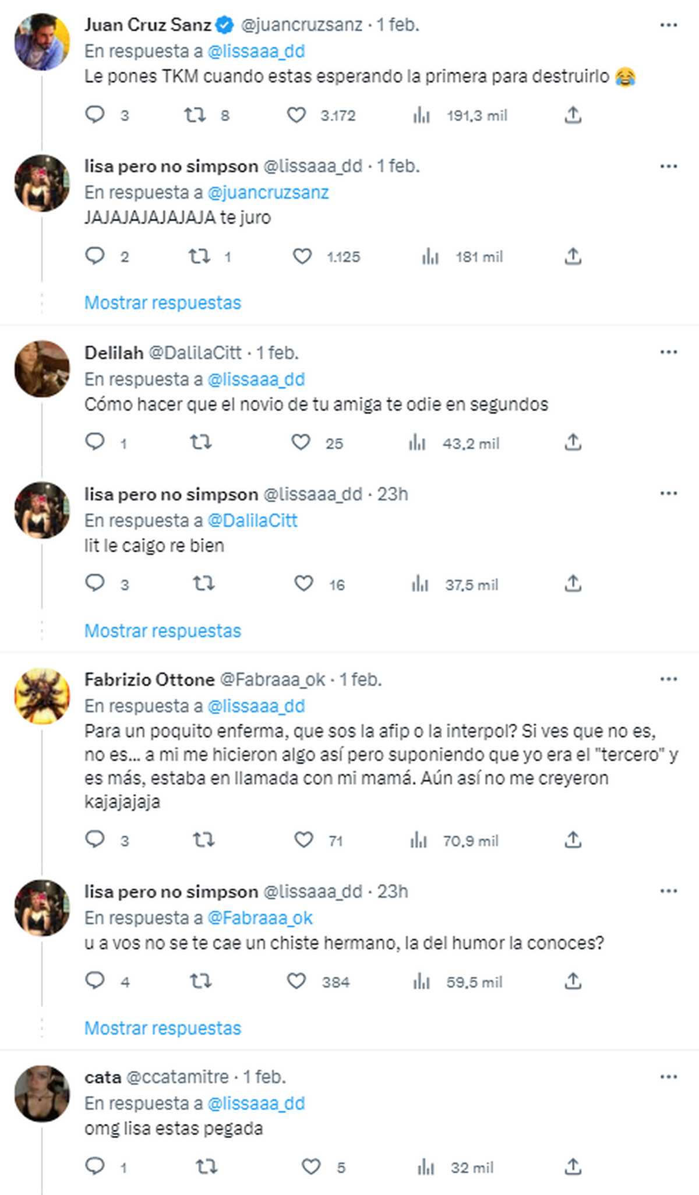Like cata's 'omg lisa estas pegada' tweet
The width and height of the screenshot is (699, 1195).
point(311,1166)
